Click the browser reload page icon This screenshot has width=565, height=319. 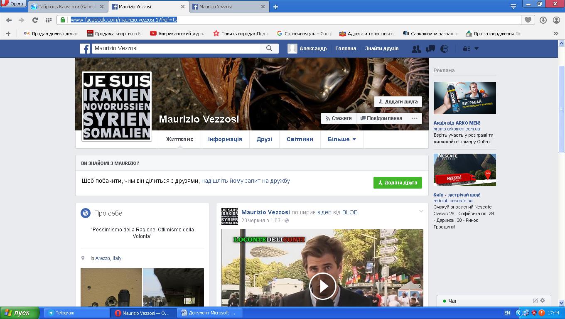35,20
